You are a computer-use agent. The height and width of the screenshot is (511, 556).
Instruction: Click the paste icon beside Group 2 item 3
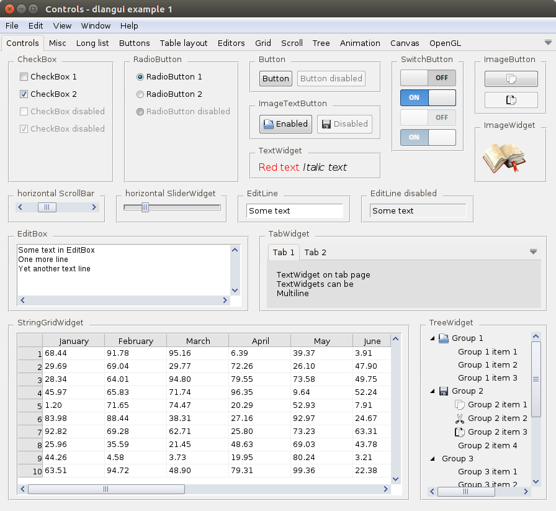[x=460, y=432]
